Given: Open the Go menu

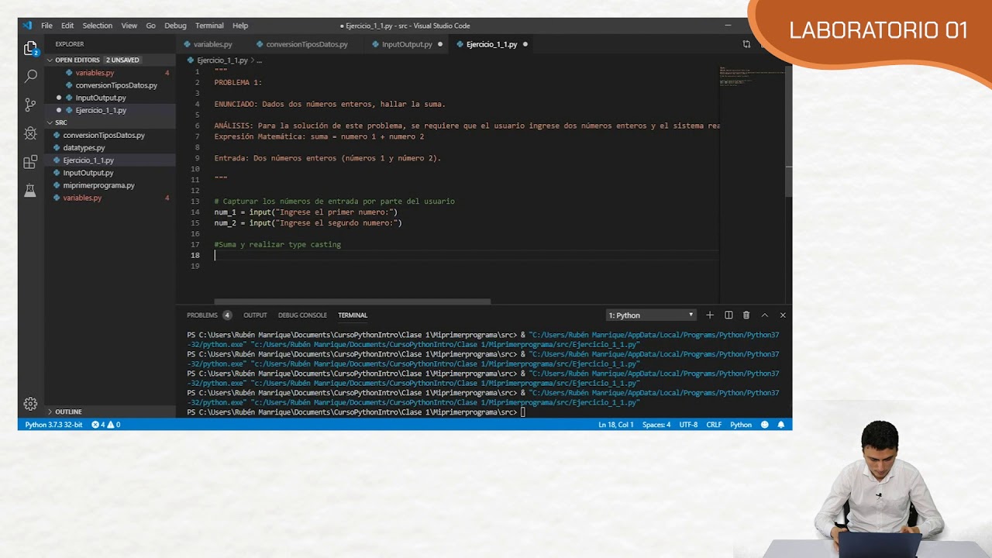Looking at the screenshot, I should coord(150,26).
